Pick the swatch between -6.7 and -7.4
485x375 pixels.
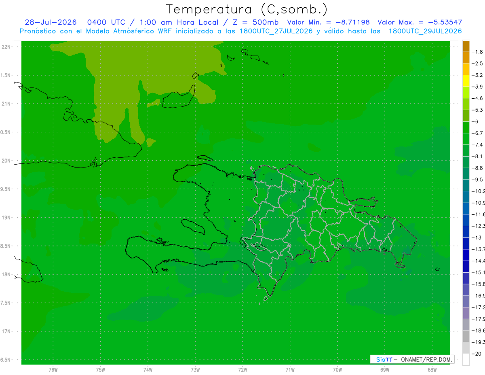[466, 139]
